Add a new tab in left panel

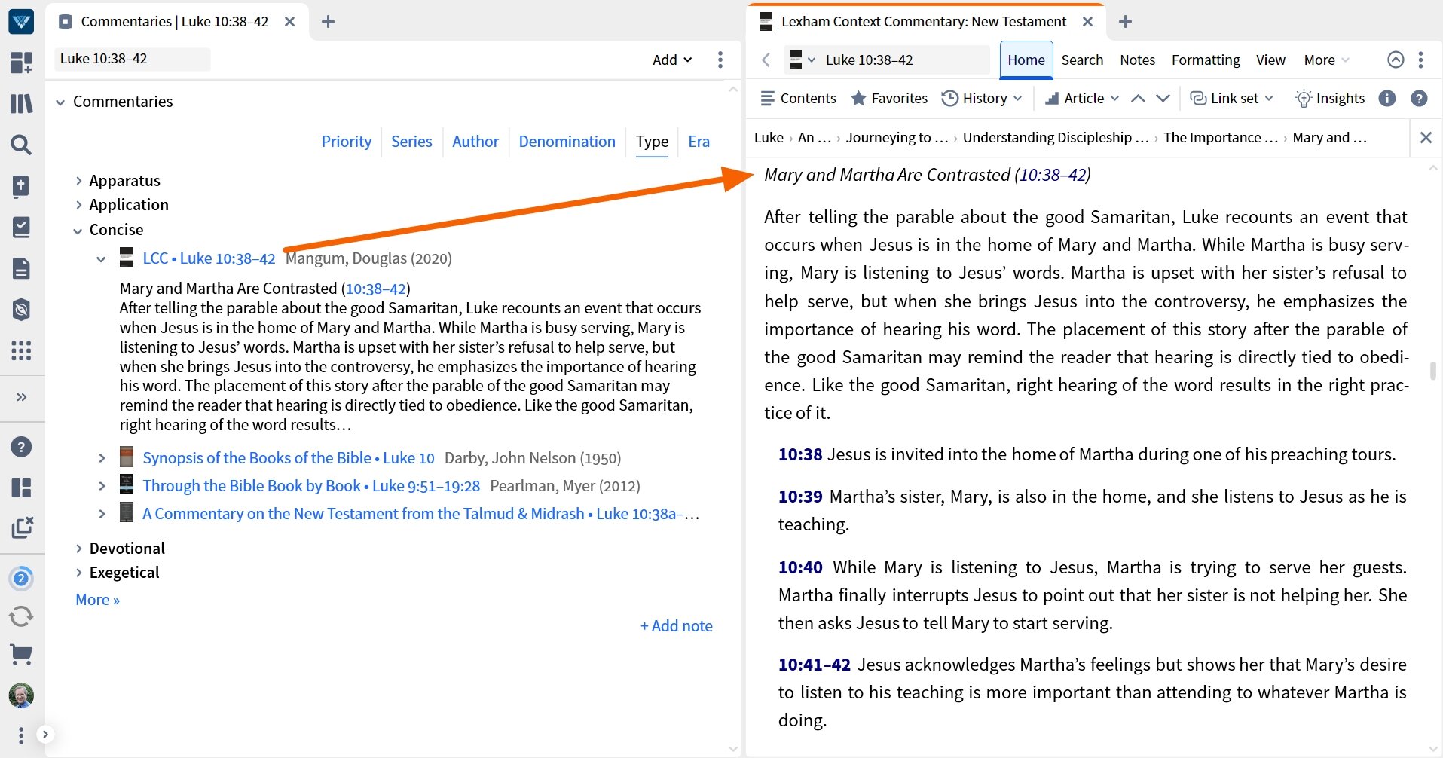pos(328,22)
